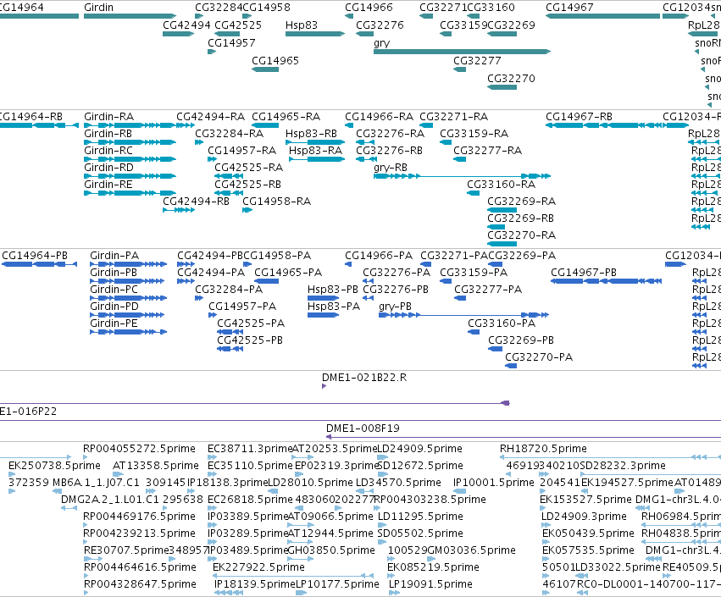Select the RE30707.5prime EST label
The width and height of the screenshot is (721, 597).
126,550
